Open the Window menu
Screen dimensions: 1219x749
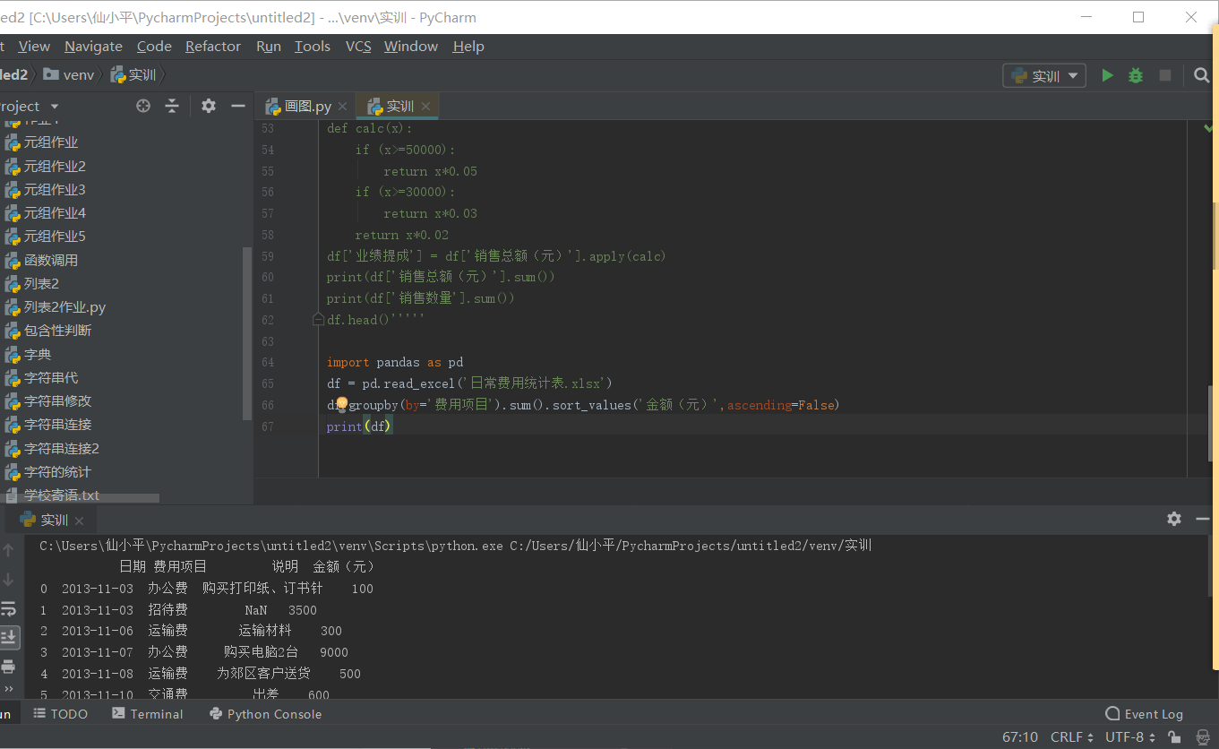[x=411, y=47]
